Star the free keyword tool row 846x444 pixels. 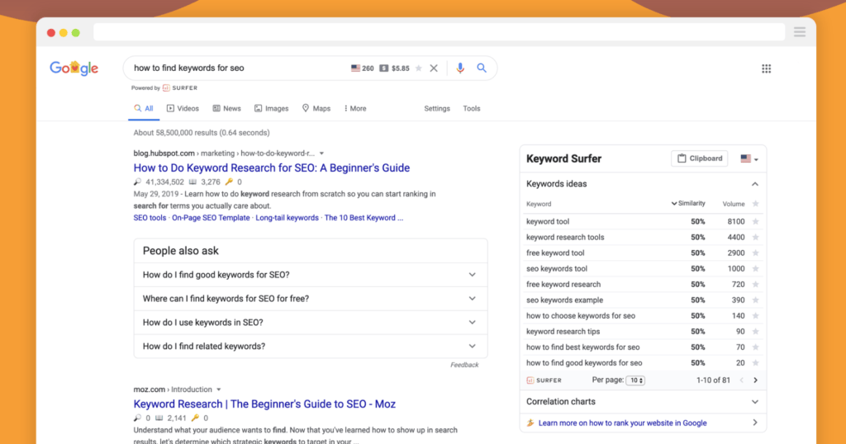pyautogui.click(x=755, y=253)
